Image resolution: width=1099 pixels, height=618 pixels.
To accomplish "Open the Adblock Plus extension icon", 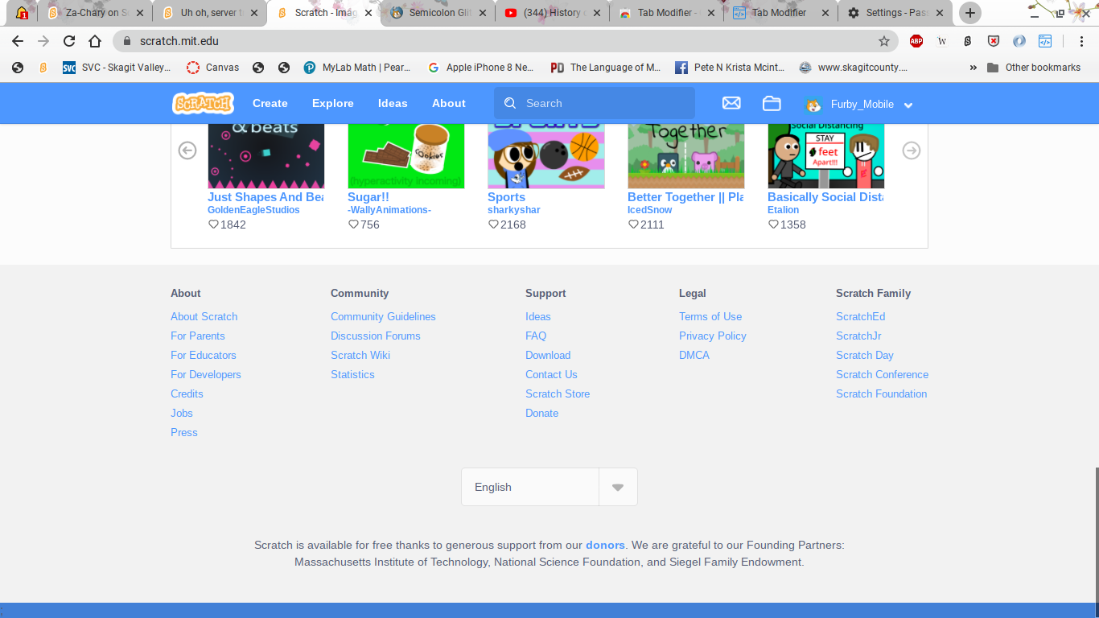I will pyautogui.click(x=916, y=41).
